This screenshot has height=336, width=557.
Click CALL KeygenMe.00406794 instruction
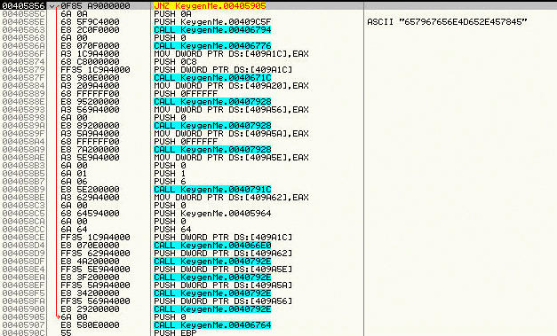pos(212,30)
